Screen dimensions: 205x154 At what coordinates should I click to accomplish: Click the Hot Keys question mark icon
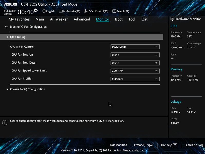tap(175, 145)
